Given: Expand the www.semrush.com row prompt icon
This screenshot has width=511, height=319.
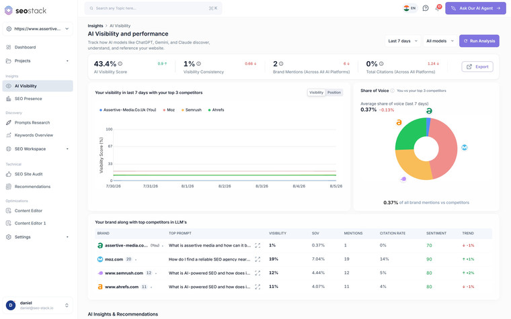Looking at the screenshot, I should (258, 273).
